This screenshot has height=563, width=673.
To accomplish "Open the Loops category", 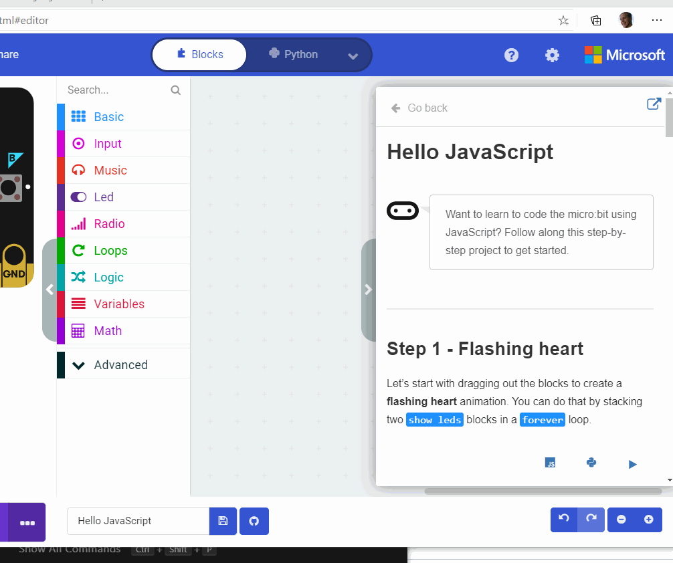I will point(123,251).
